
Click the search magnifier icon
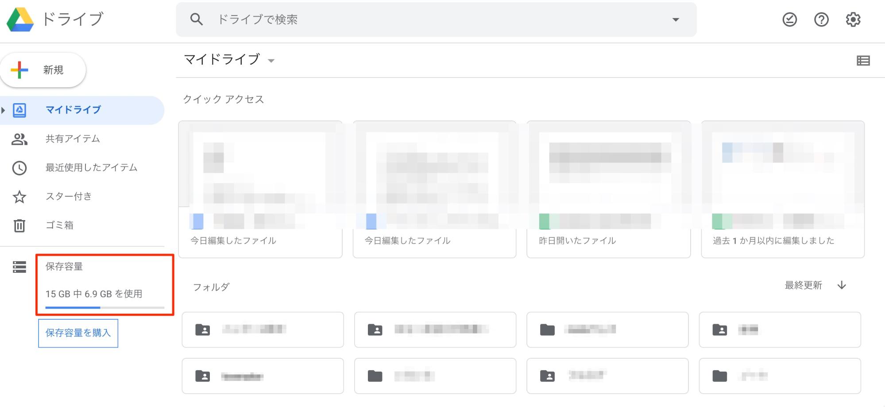click(196, 19)
